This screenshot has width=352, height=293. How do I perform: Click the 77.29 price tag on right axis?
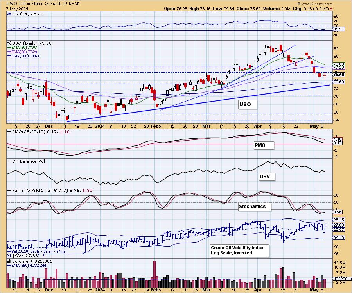pos(339,68)
